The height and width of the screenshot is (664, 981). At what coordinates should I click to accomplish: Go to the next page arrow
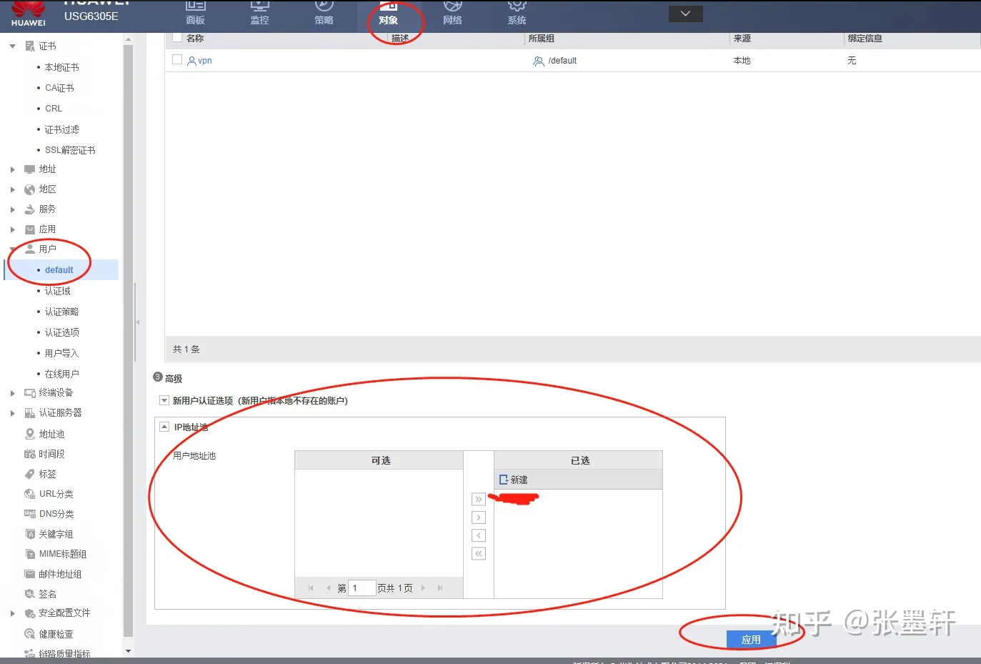coord(424,588)
